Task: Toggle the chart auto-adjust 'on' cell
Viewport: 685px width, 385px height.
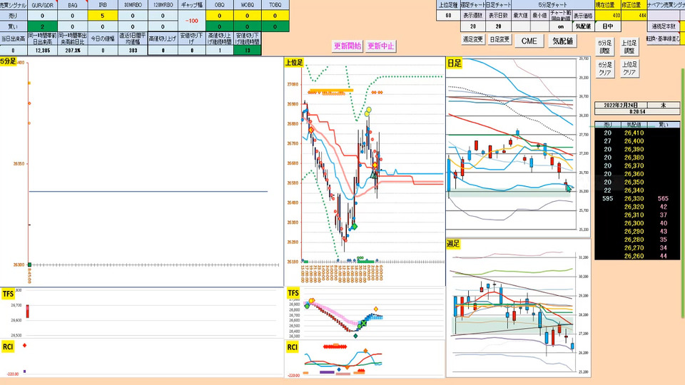Action: point(561,26)
